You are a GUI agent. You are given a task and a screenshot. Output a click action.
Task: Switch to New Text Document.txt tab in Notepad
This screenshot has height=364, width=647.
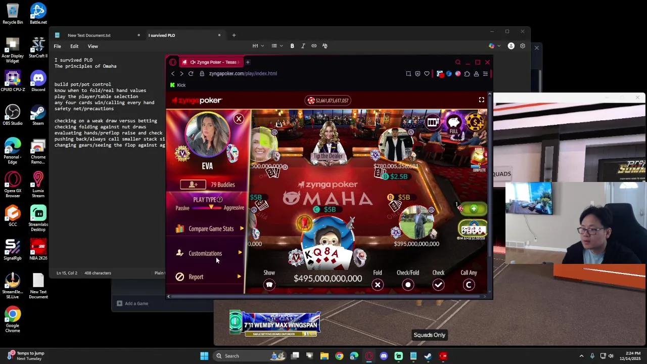tap(96, 35)
